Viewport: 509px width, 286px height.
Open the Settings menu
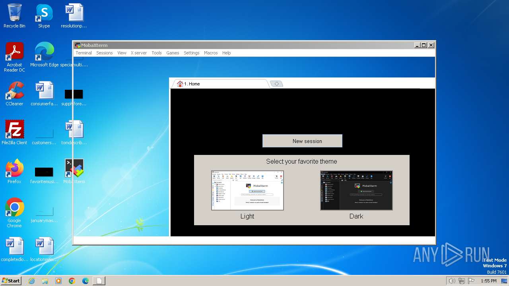click(x=191, y=53)
